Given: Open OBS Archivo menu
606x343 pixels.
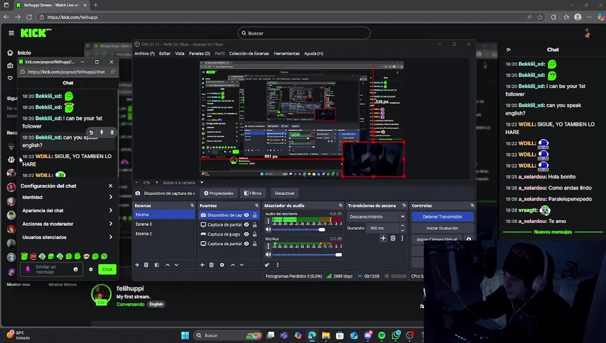Looking at the screenshot, I should click(x=144, y=53).
